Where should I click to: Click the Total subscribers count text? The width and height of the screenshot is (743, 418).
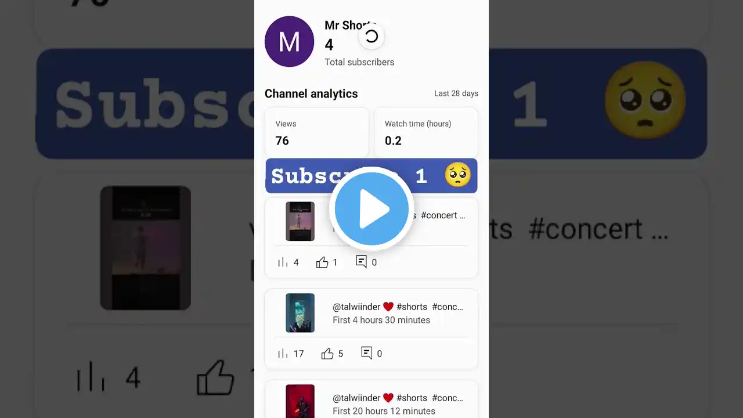359,62
